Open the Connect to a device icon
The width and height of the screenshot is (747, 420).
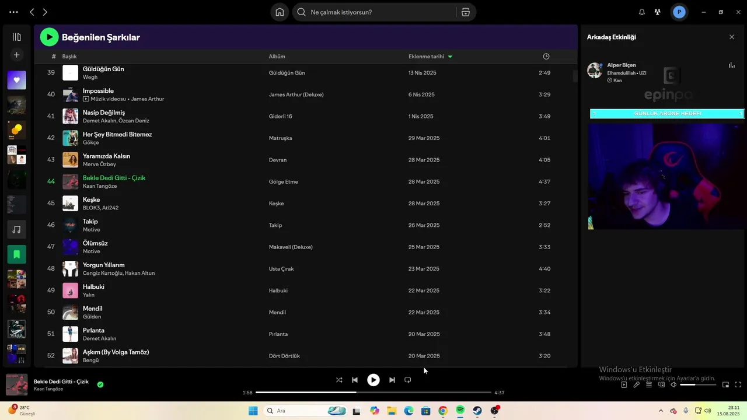(x=661, y=384)
